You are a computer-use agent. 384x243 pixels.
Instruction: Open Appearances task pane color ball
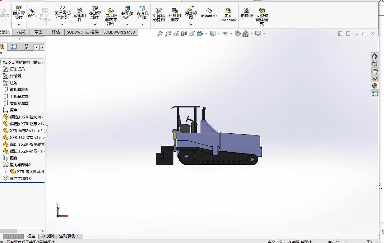coord(375,86)
